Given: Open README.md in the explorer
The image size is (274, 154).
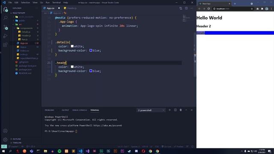Looking at the screenshot, I should (25, 73).
